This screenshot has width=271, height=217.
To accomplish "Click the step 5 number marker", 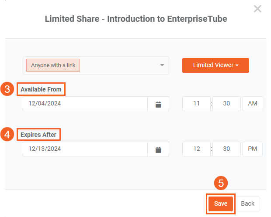I will [x=221, y=183].
